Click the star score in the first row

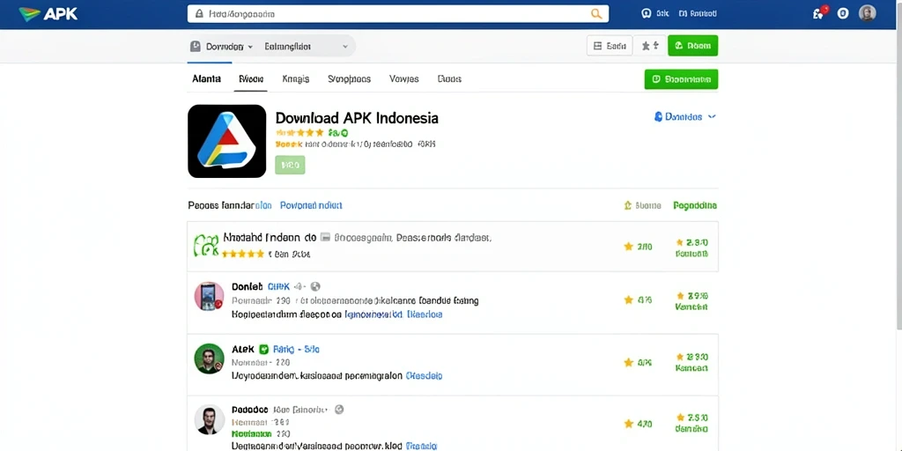coord(638,247)
